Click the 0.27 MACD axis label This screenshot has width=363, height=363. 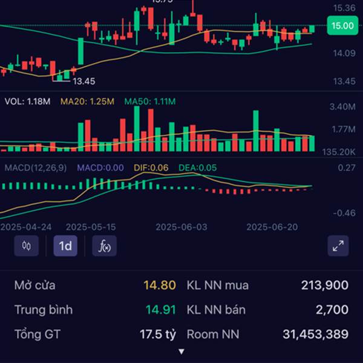coord(347,168)
